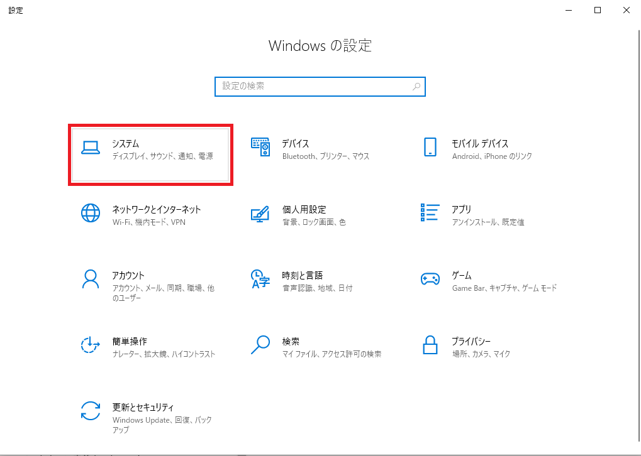Viewport: 641px width, 456px height.
Task: Click the 検索 magnifying glass category icon
Action: [260, 345]
